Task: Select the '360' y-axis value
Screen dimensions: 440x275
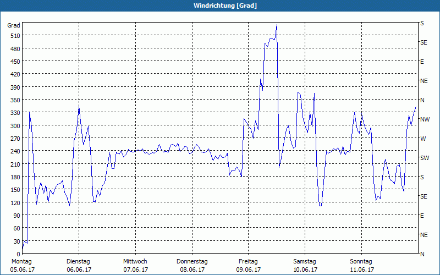Action: [x=15, y=100]
